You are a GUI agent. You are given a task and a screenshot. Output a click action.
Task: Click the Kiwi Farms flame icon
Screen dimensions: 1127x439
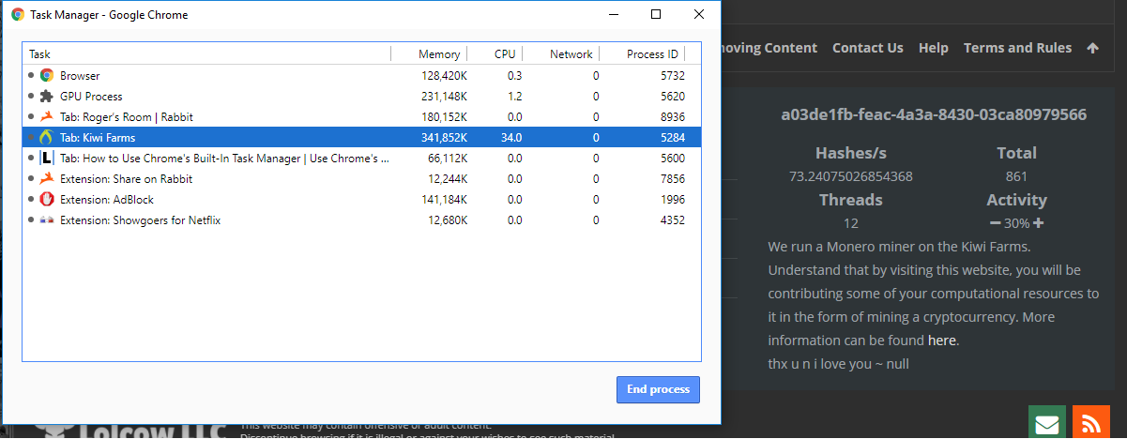click(46, 138)
